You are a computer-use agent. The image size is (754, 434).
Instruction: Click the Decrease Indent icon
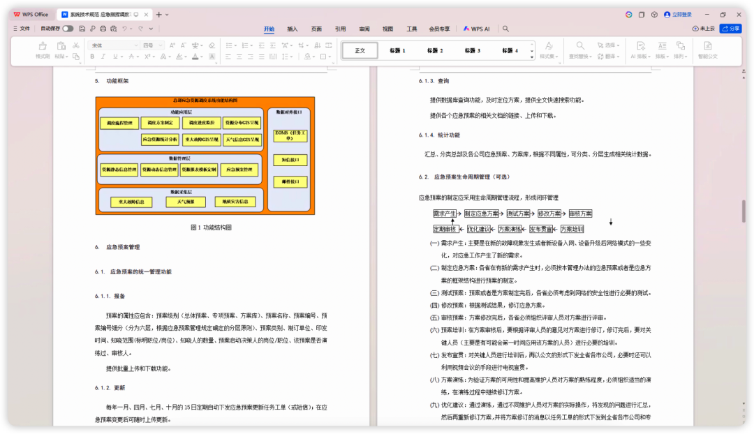coord(262,45)
